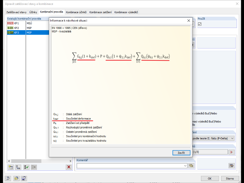Select the KP3 rule row
This screenshot has width=244, height=183.
pyautogui.click(x=28, y=32)
